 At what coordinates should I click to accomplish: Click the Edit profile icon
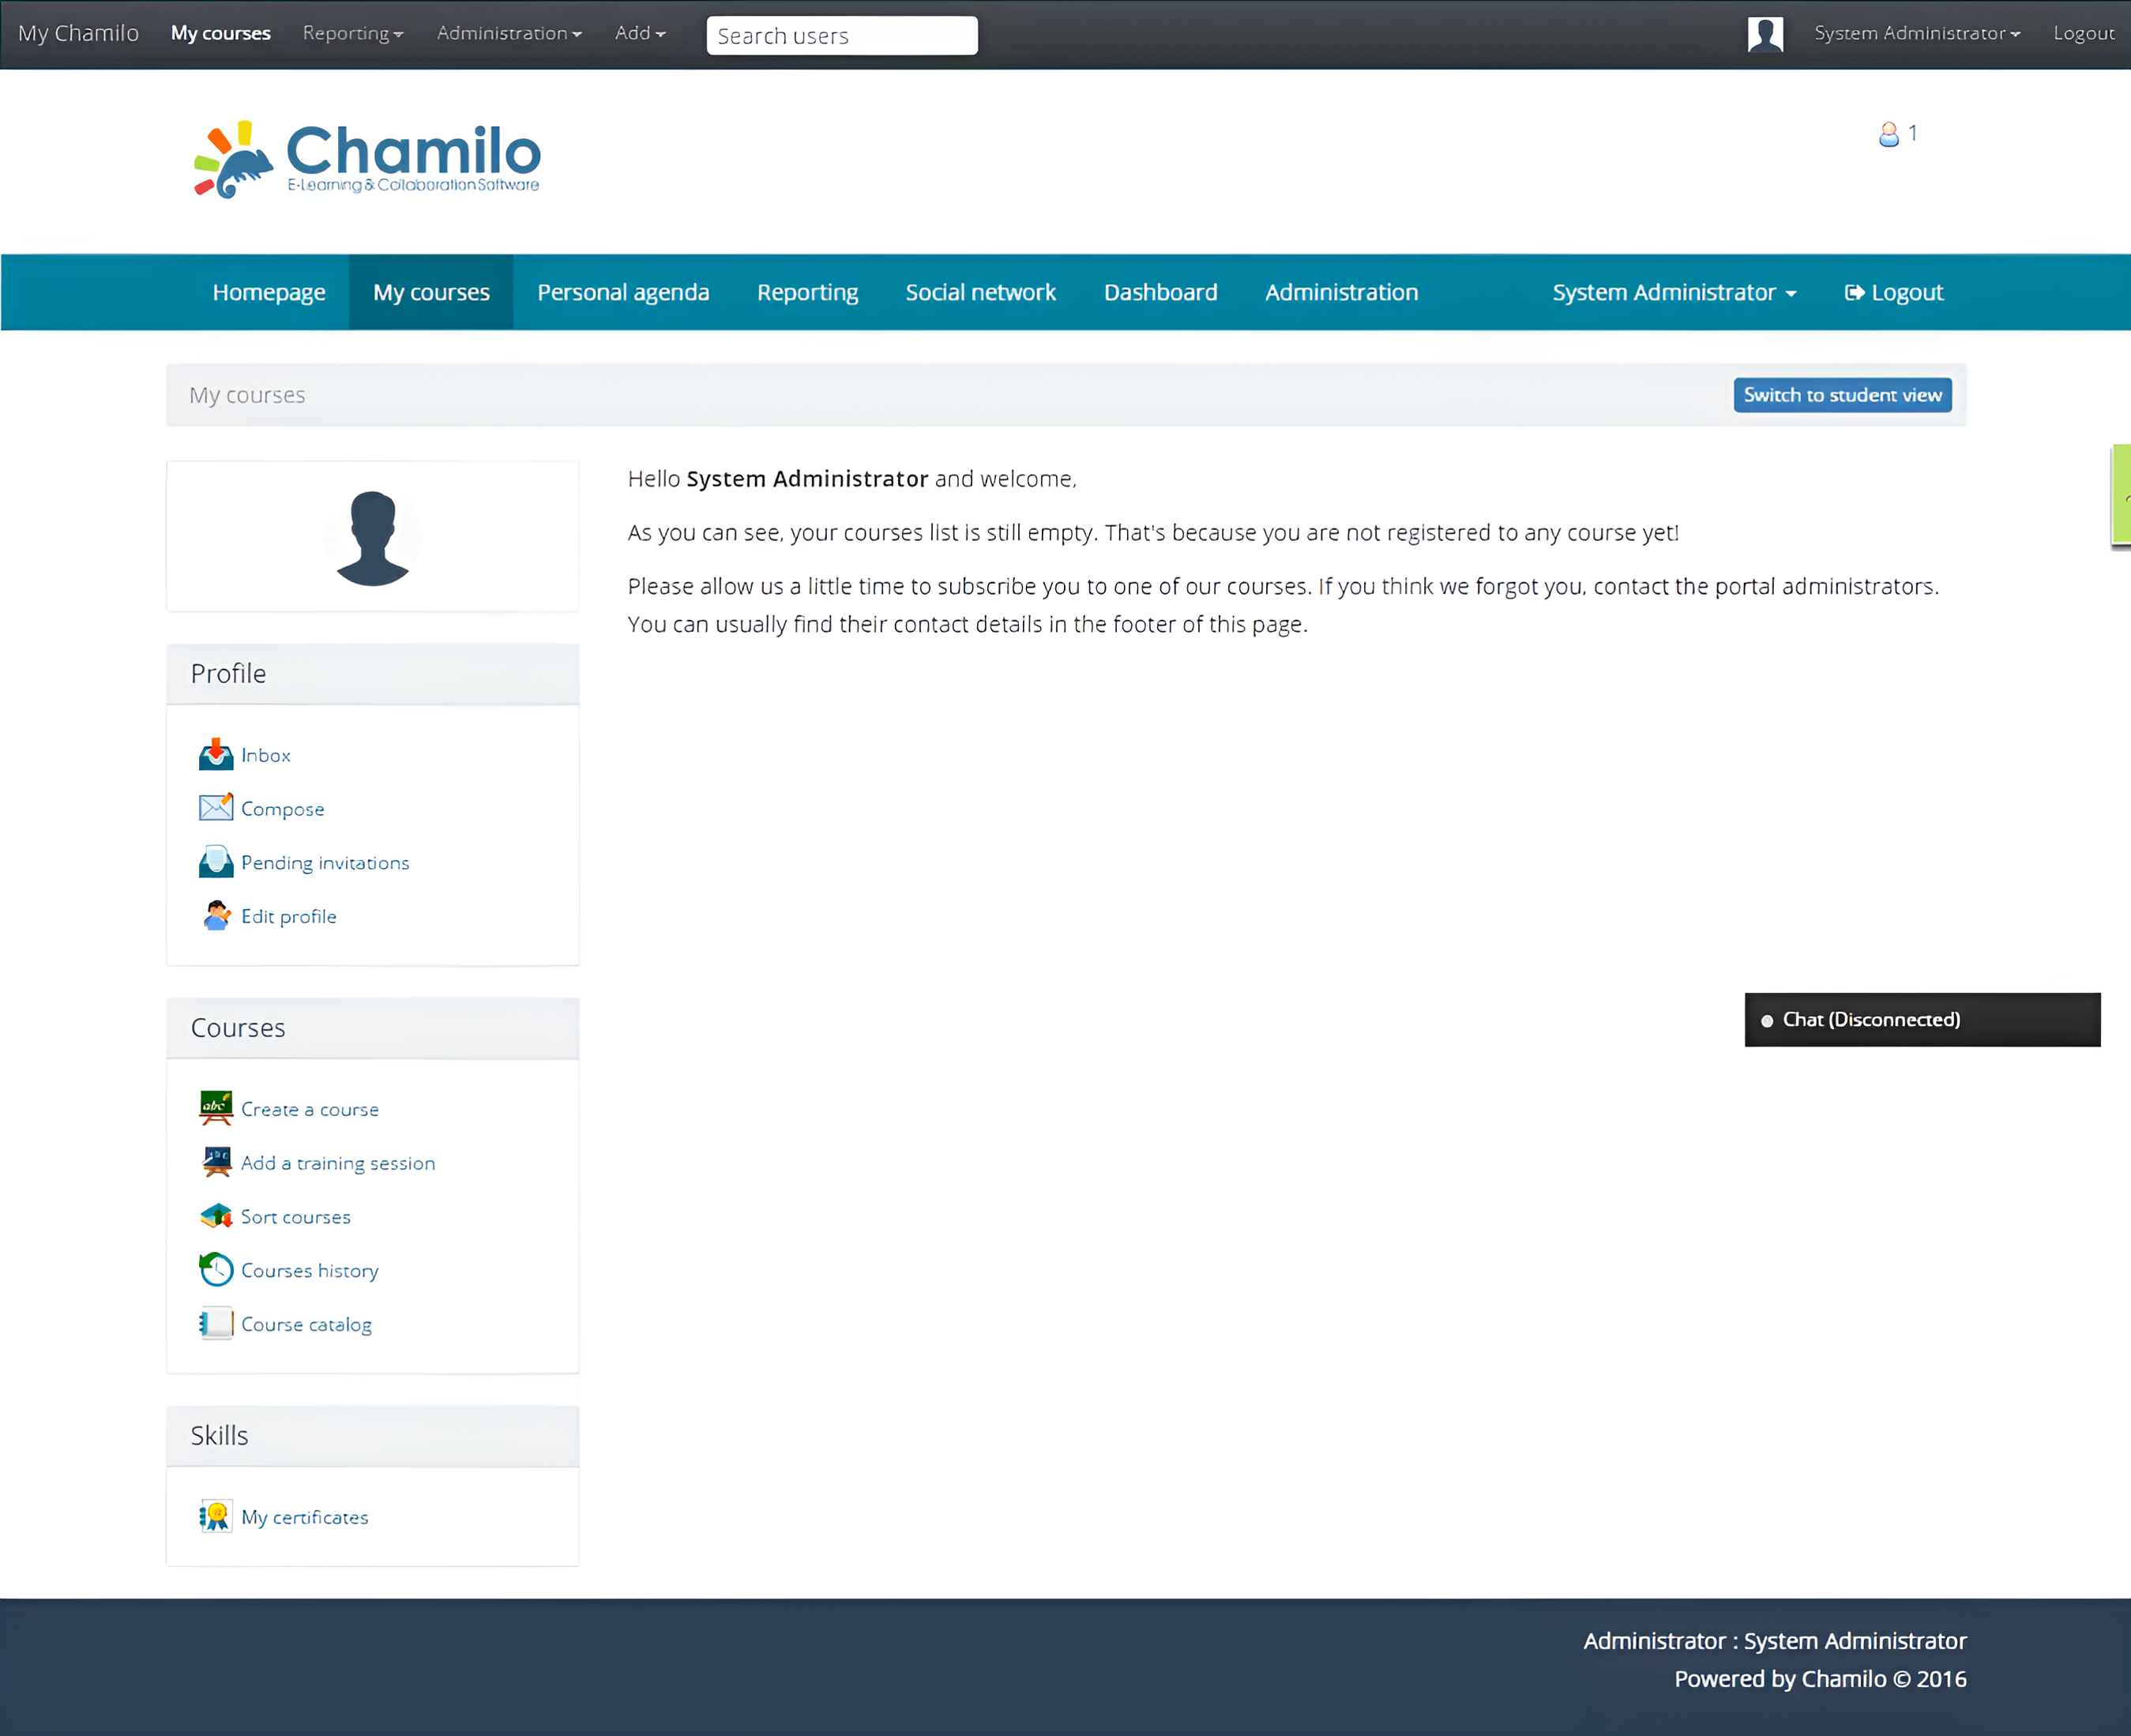pos(214,915)
